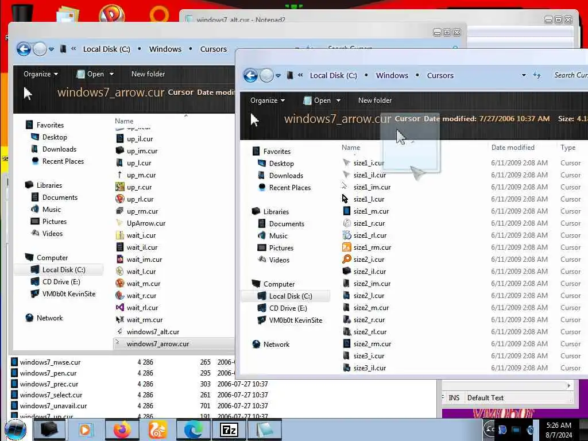
Task: Select size2_il.cur file icon
Action: 347,272
